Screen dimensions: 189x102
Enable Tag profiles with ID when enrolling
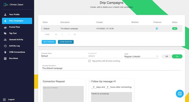click(x=89, y=61)
